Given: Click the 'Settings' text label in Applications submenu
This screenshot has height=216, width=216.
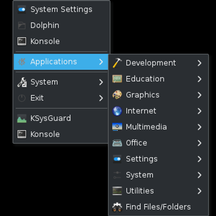Looking at the screenshot, I should (x=141, y=159).
